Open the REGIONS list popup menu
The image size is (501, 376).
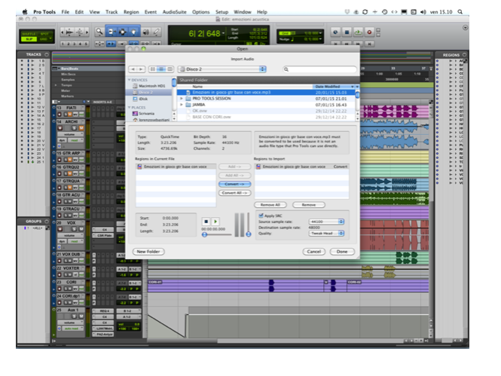pyautogui.click(x=464, y=55)
